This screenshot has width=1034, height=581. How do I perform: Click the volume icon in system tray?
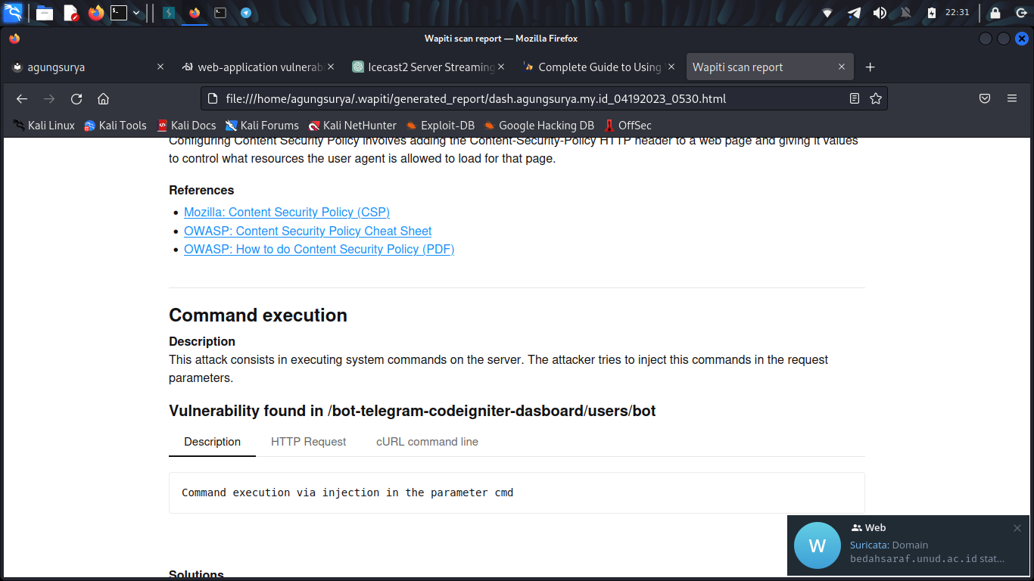coord(880,13)
